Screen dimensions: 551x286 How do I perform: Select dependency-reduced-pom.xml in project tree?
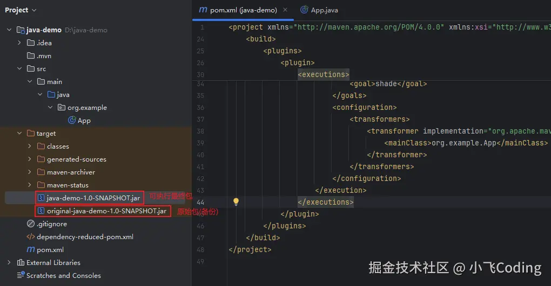tap(85, 237)
